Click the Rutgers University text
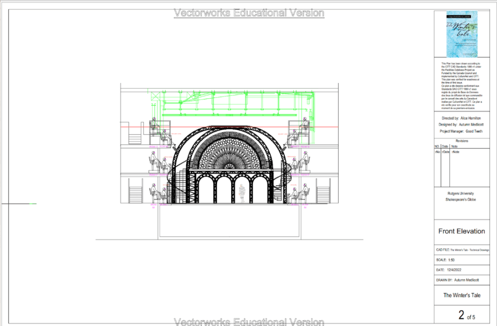Image resolution: width=497 pixels, height=326 pixels. (462, 194)
